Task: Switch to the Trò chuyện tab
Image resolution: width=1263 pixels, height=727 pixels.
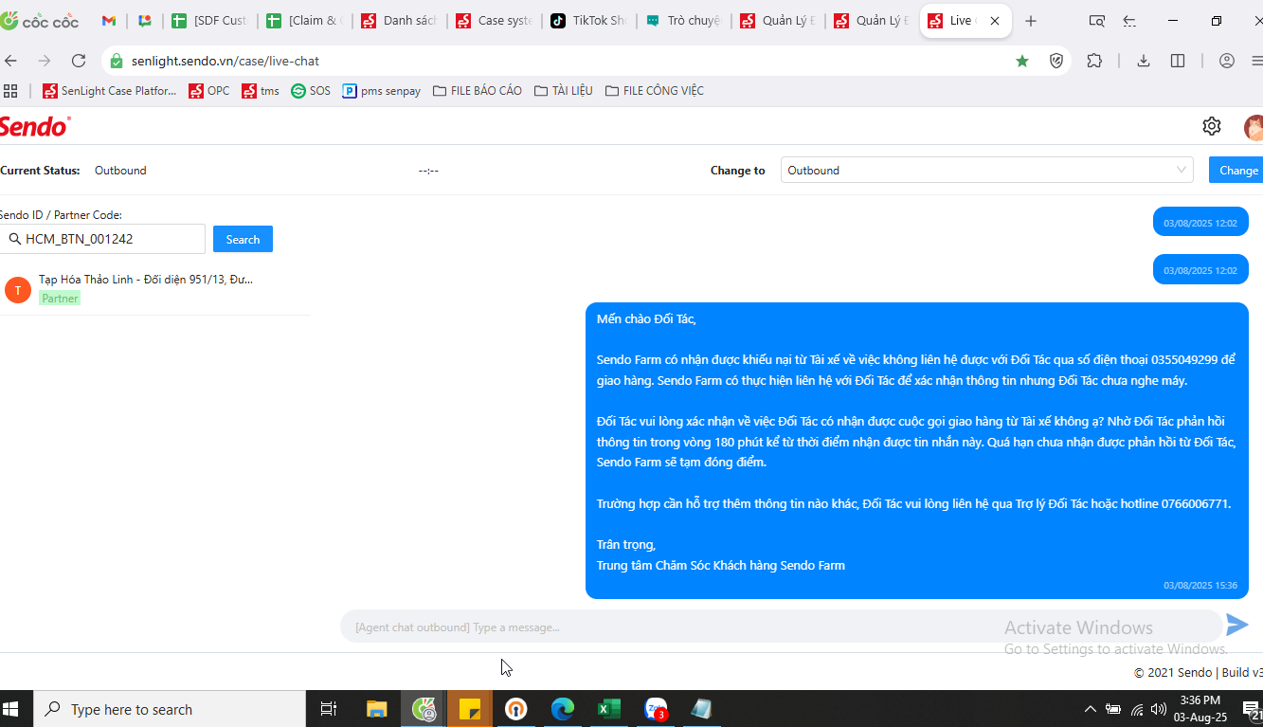Action: pyautogui.click(x=683, y=21)
